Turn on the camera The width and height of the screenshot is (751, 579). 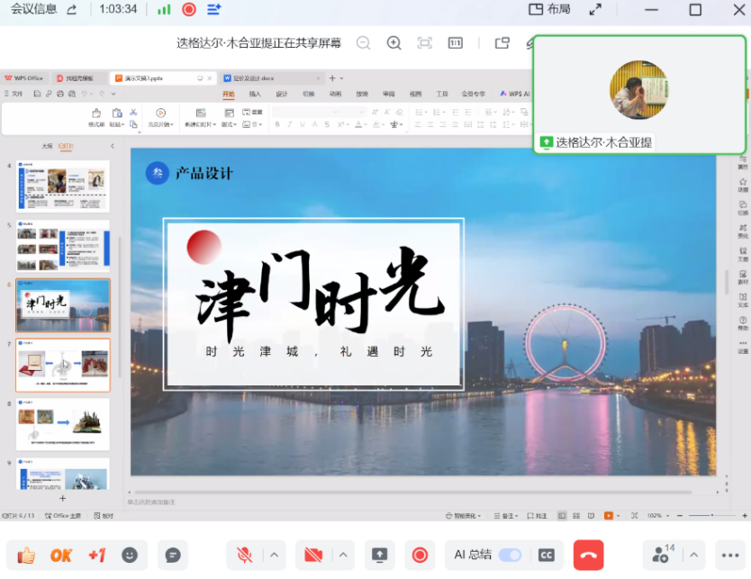click(x=313, y=555)
